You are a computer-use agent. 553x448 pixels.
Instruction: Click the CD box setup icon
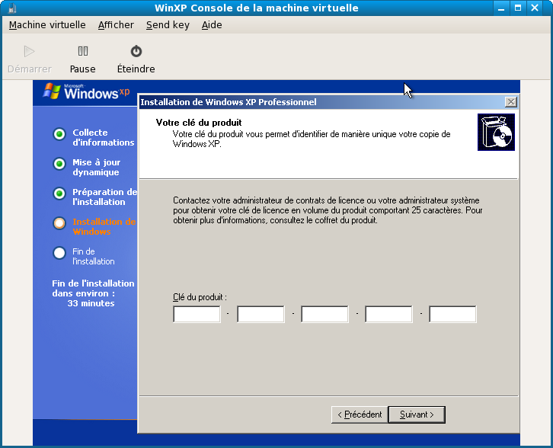click(496, 133)
